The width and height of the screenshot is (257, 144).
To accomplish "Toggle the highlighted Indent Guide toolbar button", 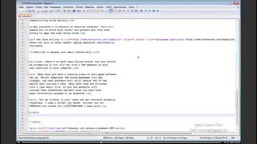I will pos(111,11).
